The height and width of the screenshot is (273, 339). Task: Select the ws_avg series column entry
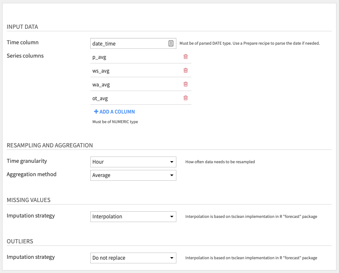pos(141,71)
